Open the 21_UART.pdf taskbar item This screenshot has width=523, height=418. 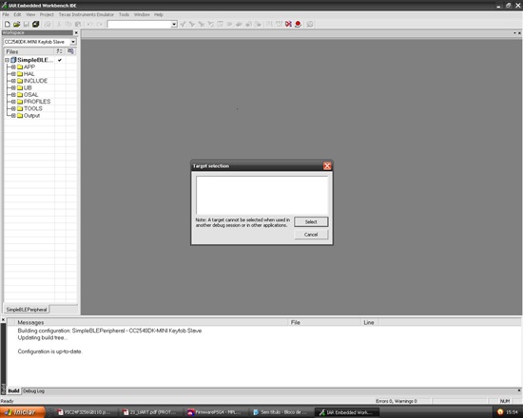149,412
